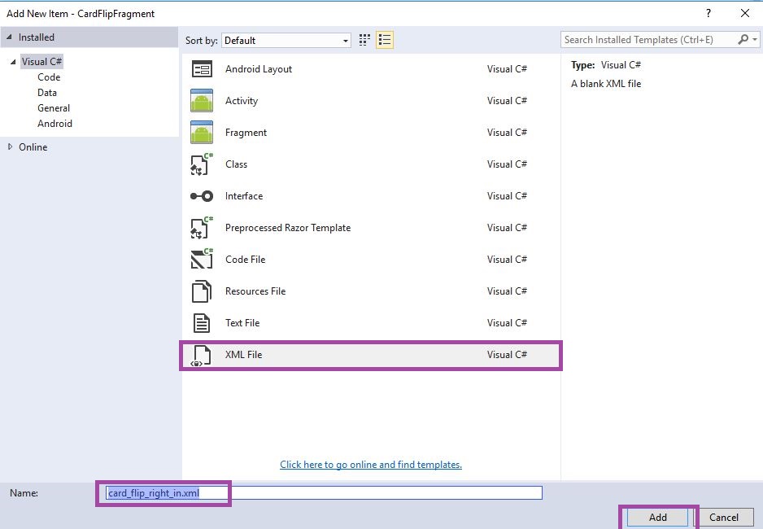763x529 pixels.
Task: Select the 'Interface' template name
Action: tap(244, 196)
